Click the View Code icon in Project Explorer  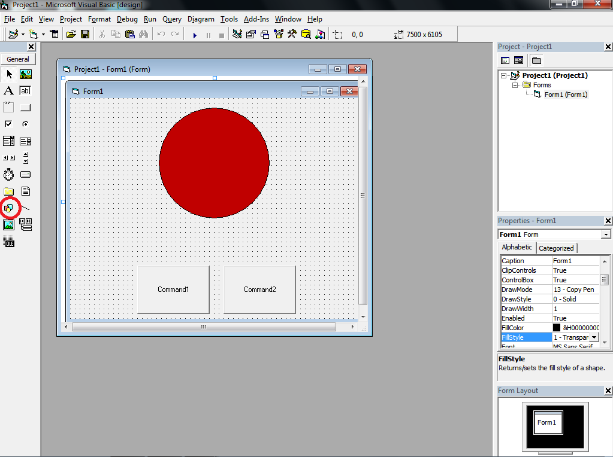point(505,60)
